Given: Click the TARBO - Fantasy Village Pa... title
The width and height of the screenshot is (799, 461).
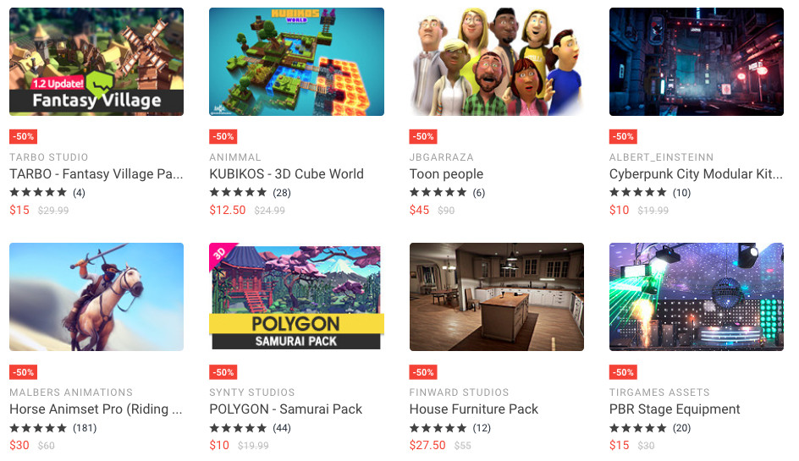Looking at the screenshot, I should [96, 174].
